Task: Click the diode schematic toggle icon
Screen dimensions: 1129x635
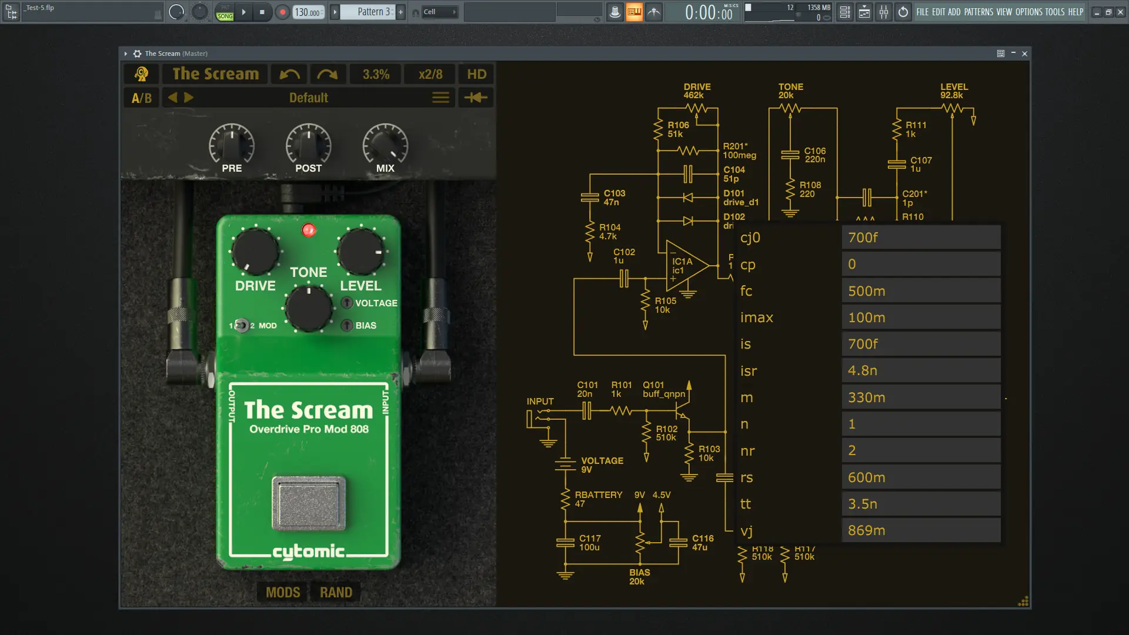Action: 476,98
